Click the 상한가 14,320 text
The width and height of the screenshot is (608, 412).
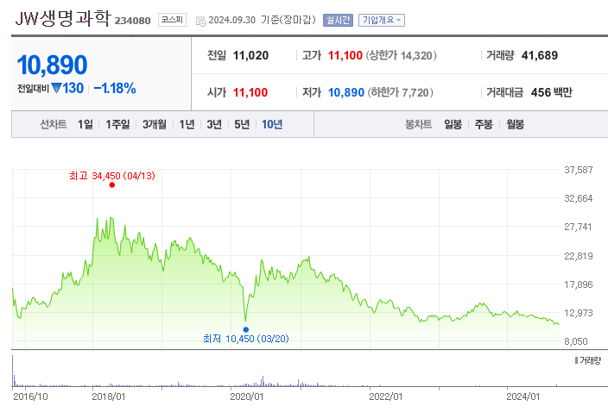402,55
